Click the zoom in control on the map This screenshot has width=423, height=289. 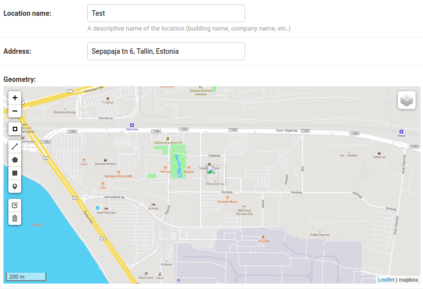point(15,98)
